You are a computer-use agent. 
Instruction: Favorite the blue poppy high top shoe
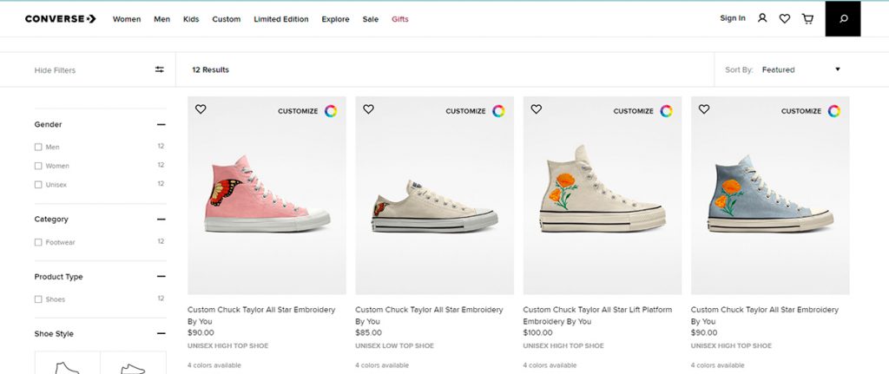pos(704,108)
